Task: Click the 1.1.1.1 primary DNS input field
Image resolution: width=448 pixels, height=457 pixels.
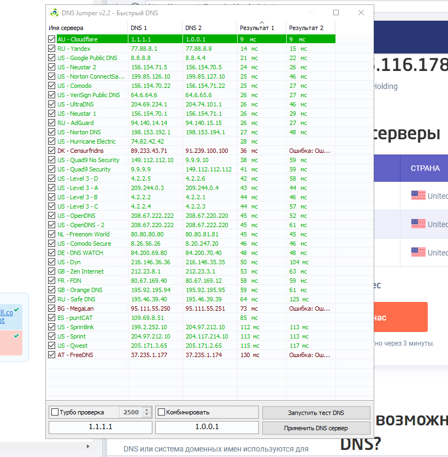Action: coord(101,427)
